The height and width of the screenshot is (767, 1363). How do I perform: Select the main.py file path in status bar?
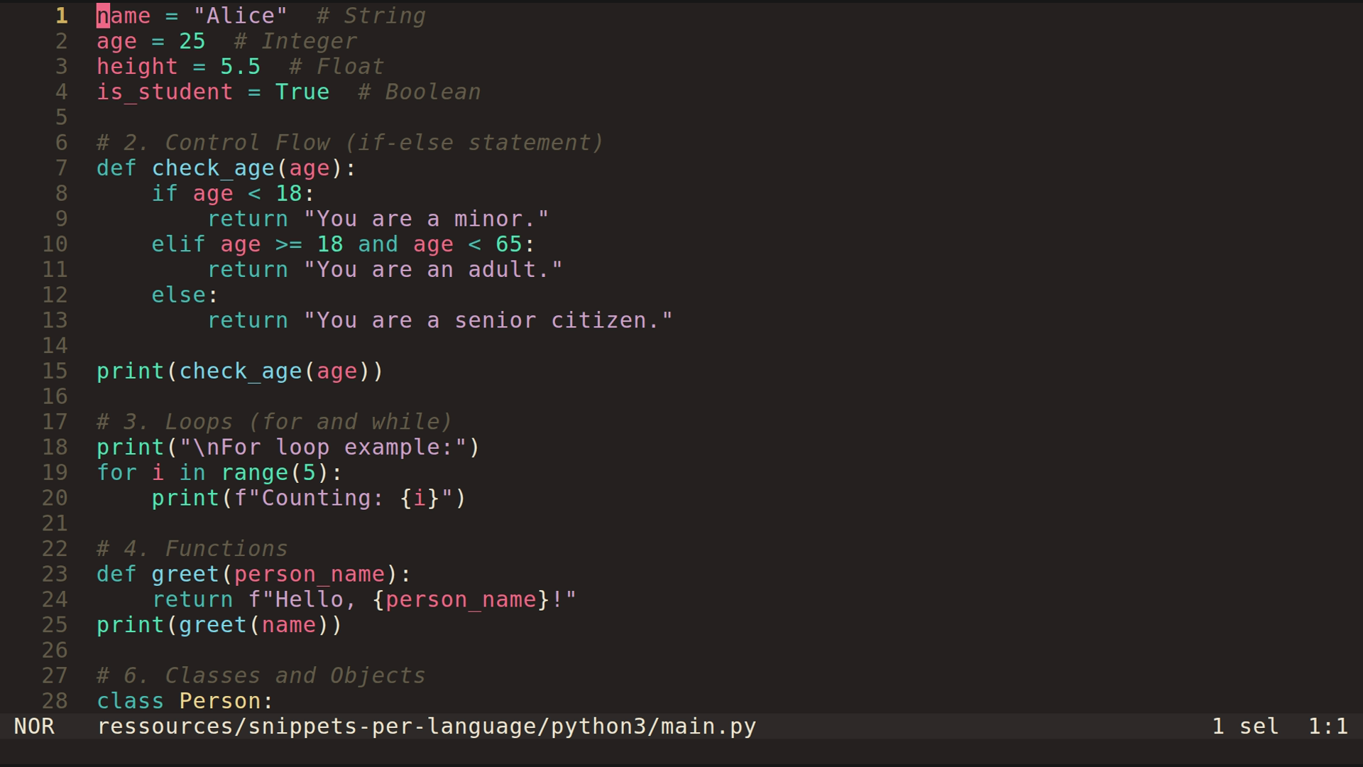tap(425, 726)
